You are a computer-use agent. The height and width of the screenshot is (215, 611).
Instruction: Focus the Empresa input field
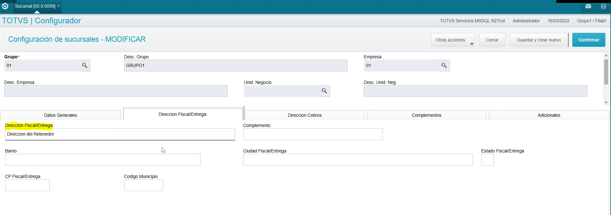coord(401,65)
